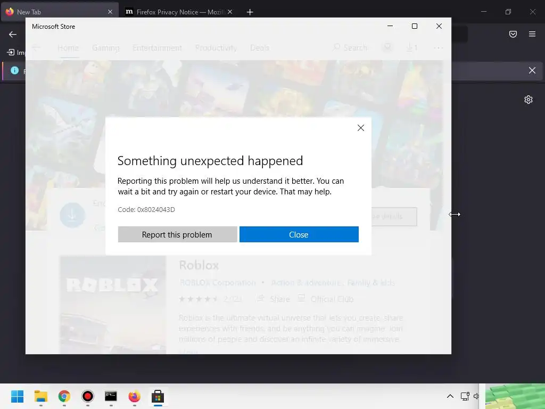Click the Firefox info icon on notification bar
The image size is (545, 409).
tap(14, 70)
